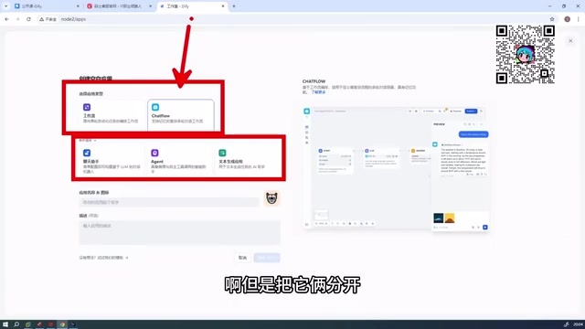Close the second browser tab
This screenshot has height=329, width=585.
click(x=150, y=6)
